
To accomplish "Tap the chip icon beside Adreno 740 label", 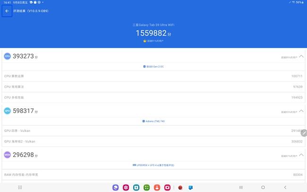I will (144, 121).
